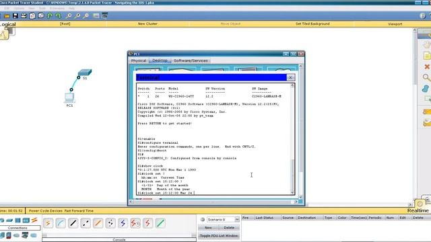The height and width of the screenshot is (242, 431).
Task: Choose the light blue console cable
Action: pos(61,223)
